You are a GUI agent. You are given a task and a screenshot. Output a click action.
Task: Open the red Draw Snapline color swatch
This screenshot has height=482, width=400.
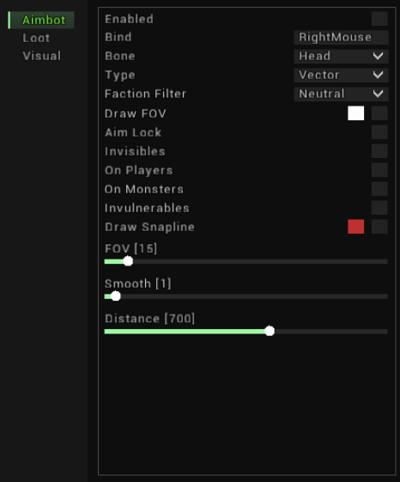pyautogui.click(x=355, y=227)
